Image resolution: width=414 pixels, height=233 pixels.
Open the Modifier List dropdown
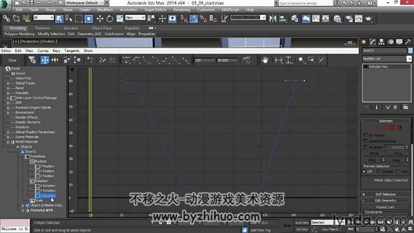coord(387,59)
